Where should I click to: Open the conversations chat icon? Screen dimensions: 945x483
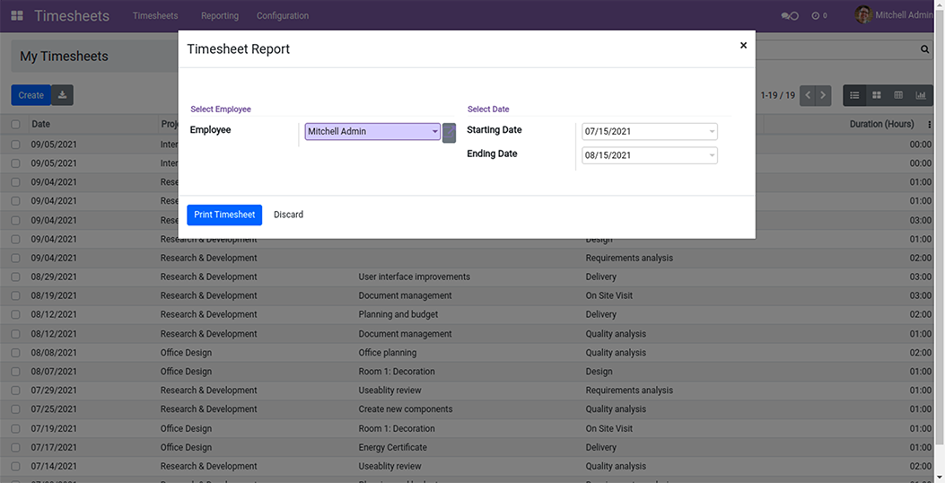(x=790, y=15)
